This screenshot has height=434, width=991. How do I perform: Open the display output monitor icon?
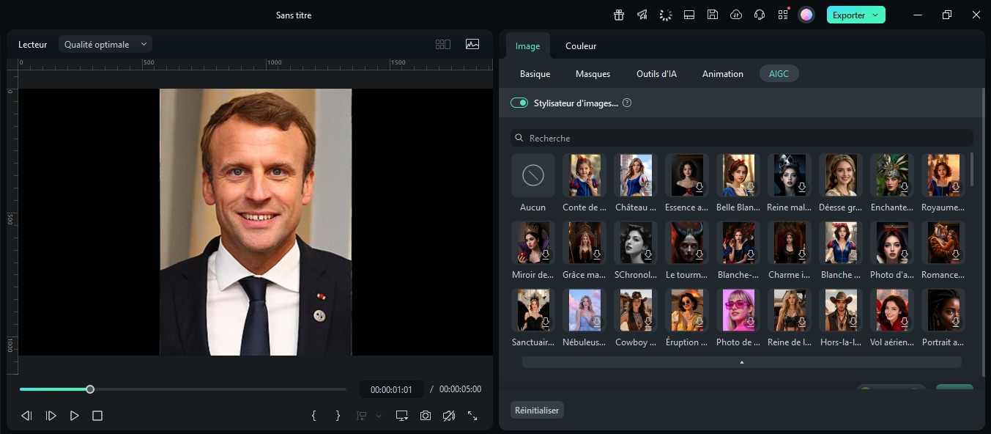coord(402,416)
